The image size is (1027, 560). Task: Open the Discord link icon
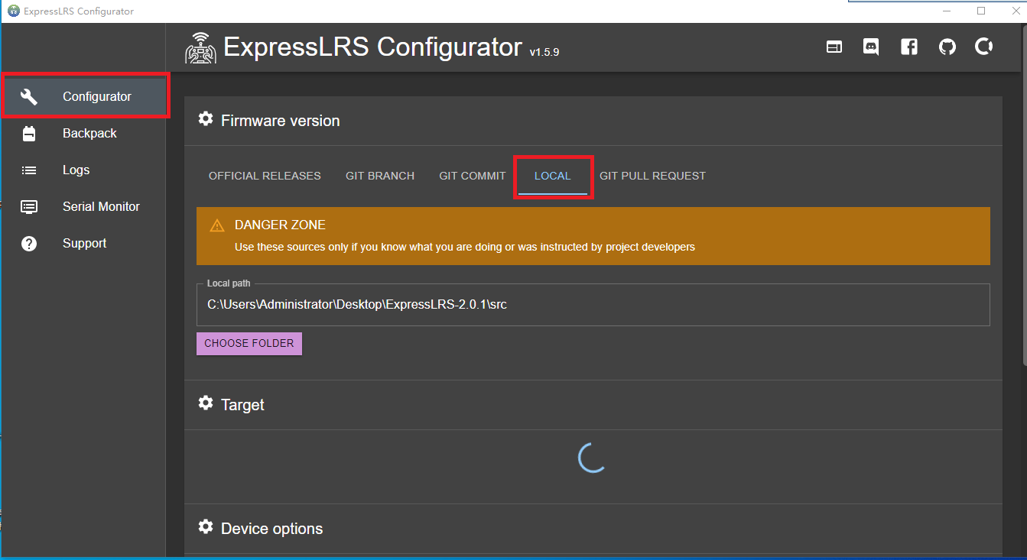click(x=871, y=47)
